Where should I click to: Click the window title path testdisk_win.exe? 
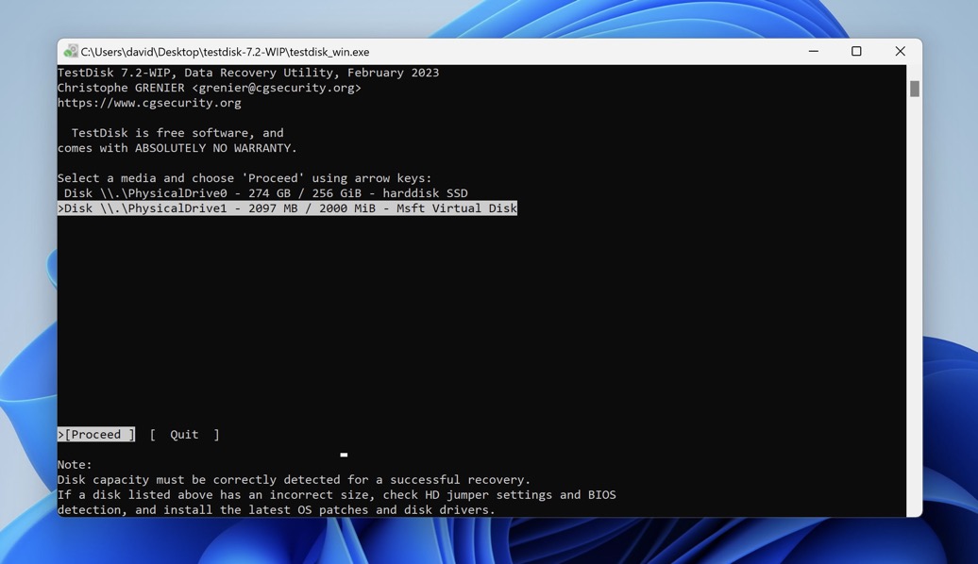226,52
